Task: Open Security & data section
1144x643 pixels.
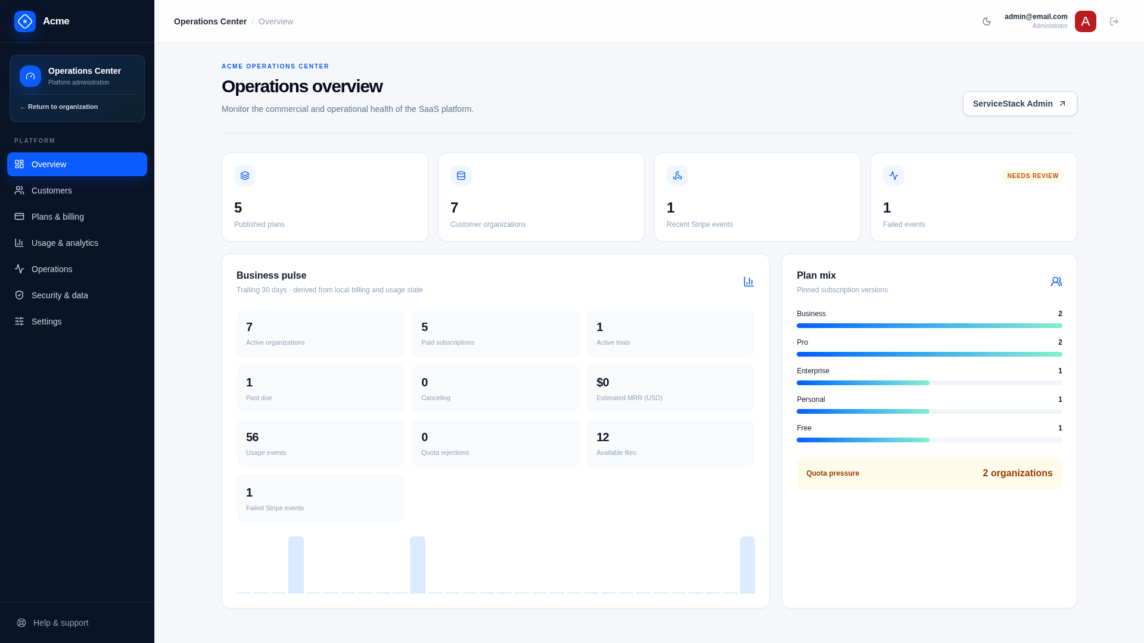Action: point(77,295)
